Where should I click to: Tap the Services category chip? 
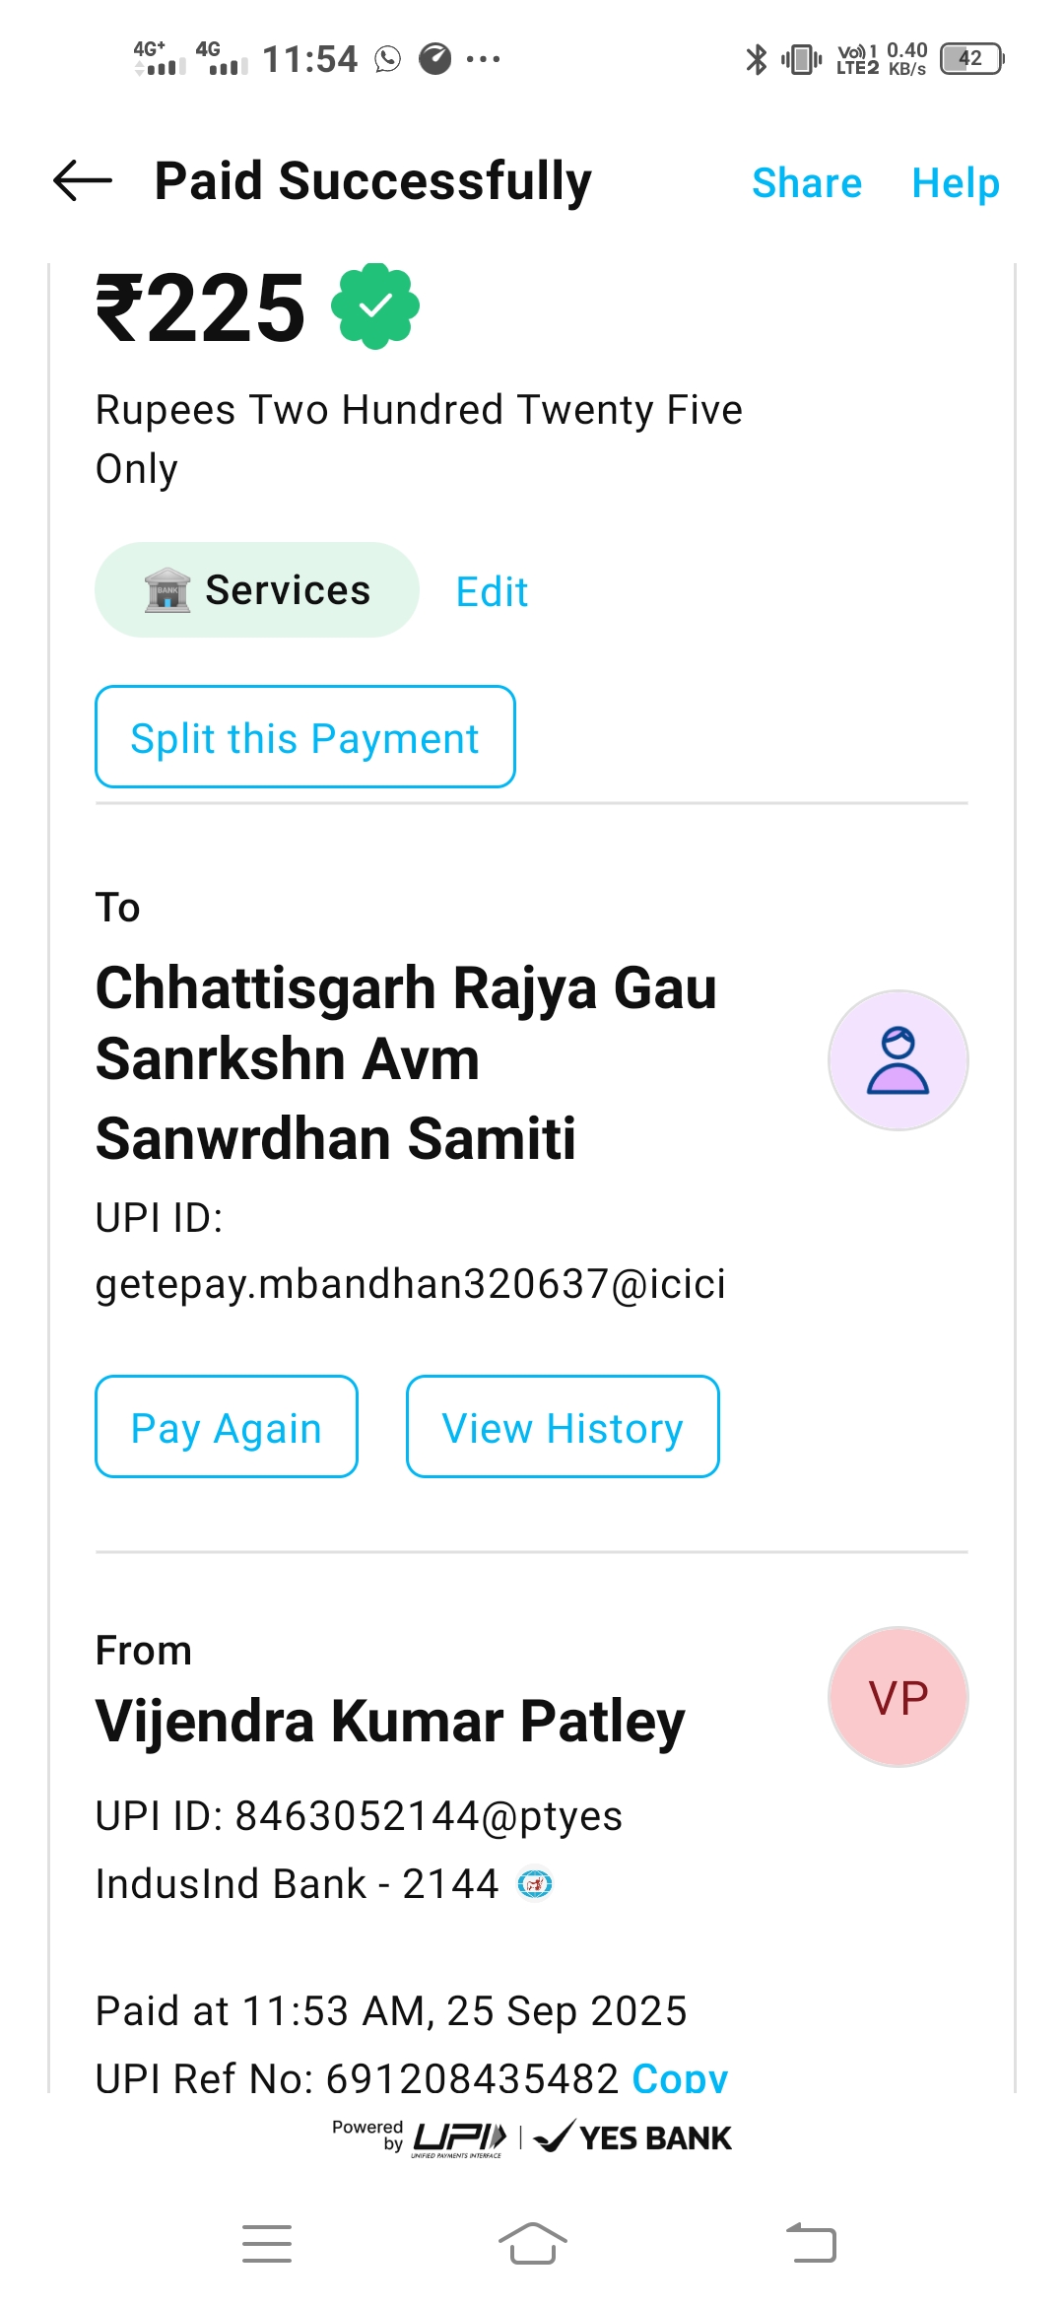point(257,590)
